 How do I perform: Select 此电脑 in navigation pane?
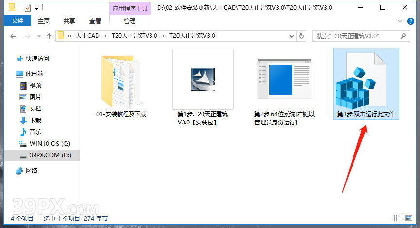click(34, 74)
